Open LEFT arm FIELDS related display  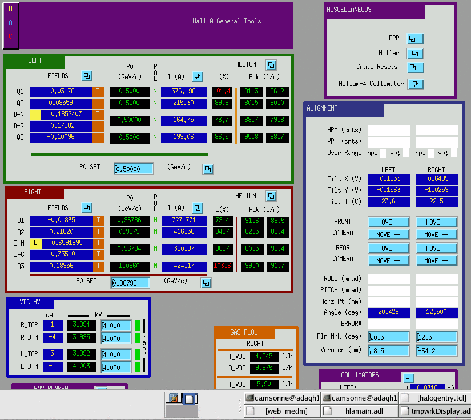(x=87, y=76)
